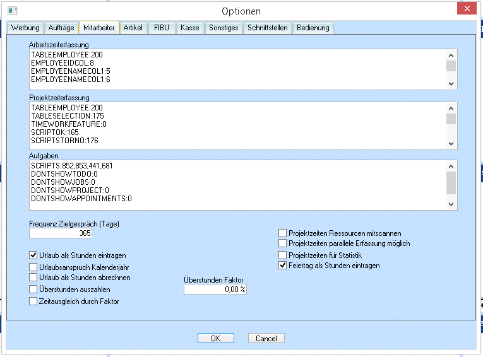Click the Frequenz Zielgespräch input field
483x357 pixels.
coord(61,233)
